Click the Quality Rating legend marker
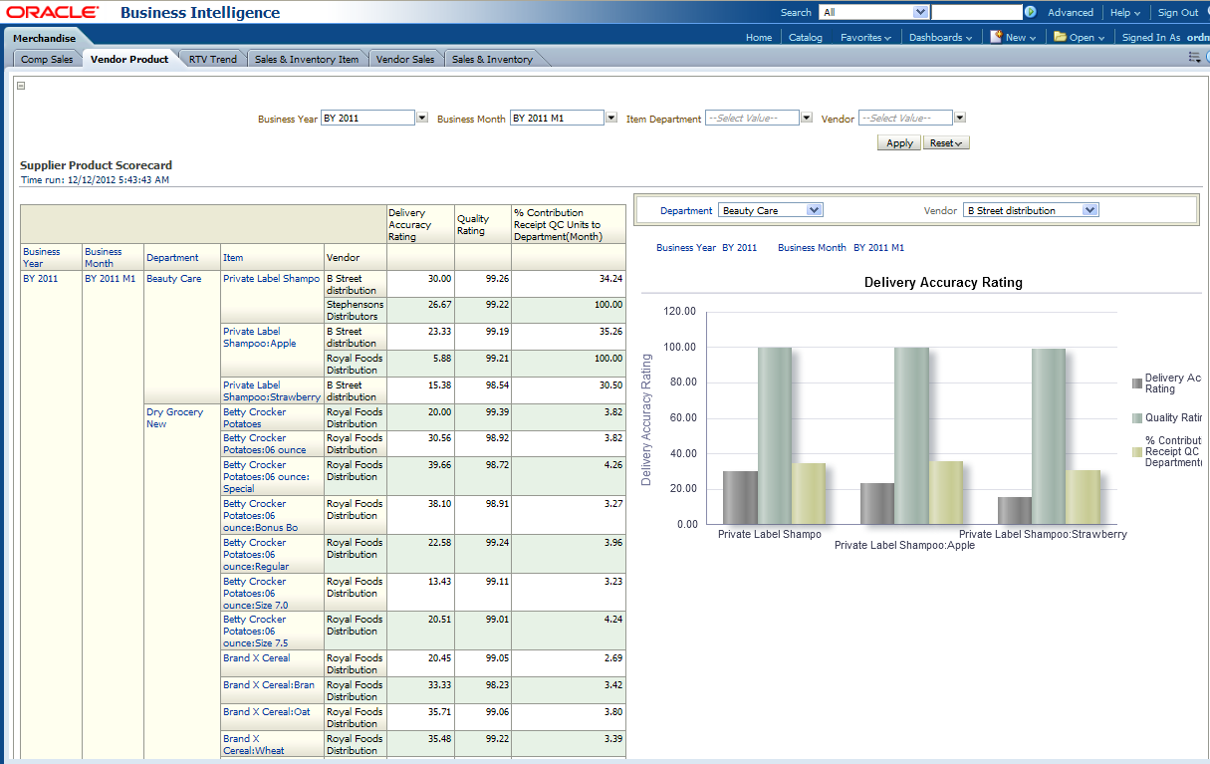The width and height of the screenshot is (1210, 764). coord(1137,418)
